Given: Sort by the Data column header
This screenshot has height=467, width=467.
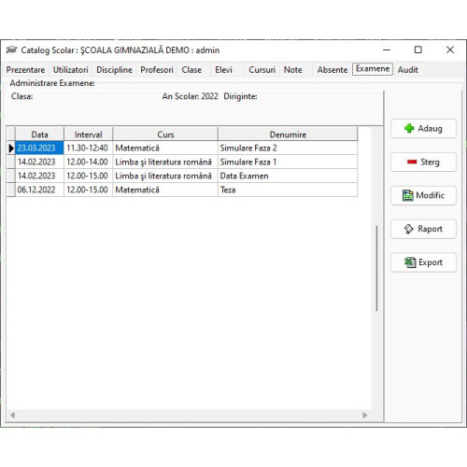Looking at the screenshot, I should point(39,134).
